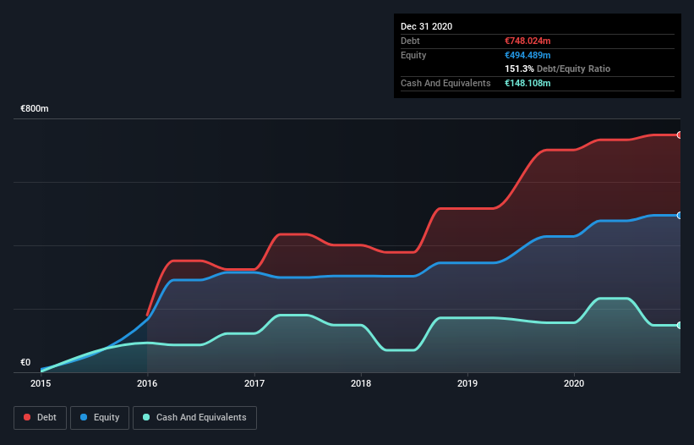694x445 pixels.
Task: Click the 2016 x-axis label
Action: (147, 383)
